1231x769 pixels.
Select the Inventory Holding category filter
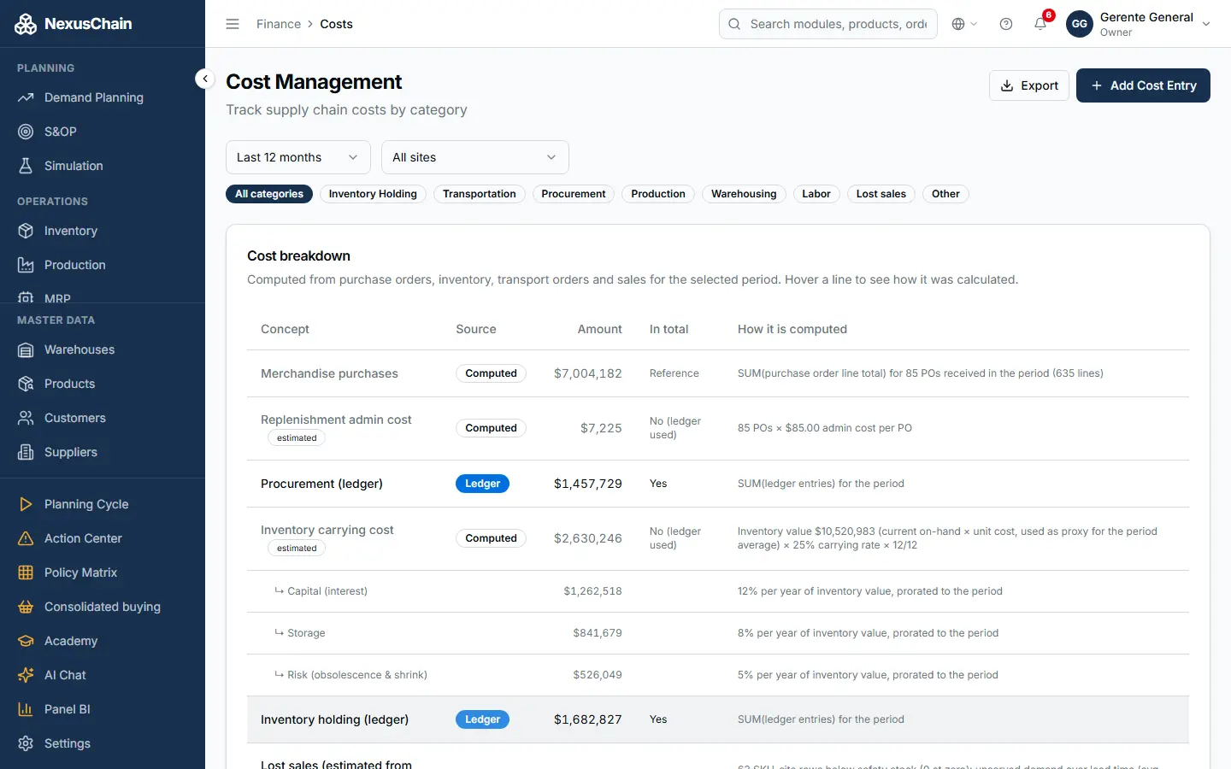[373, 194]
